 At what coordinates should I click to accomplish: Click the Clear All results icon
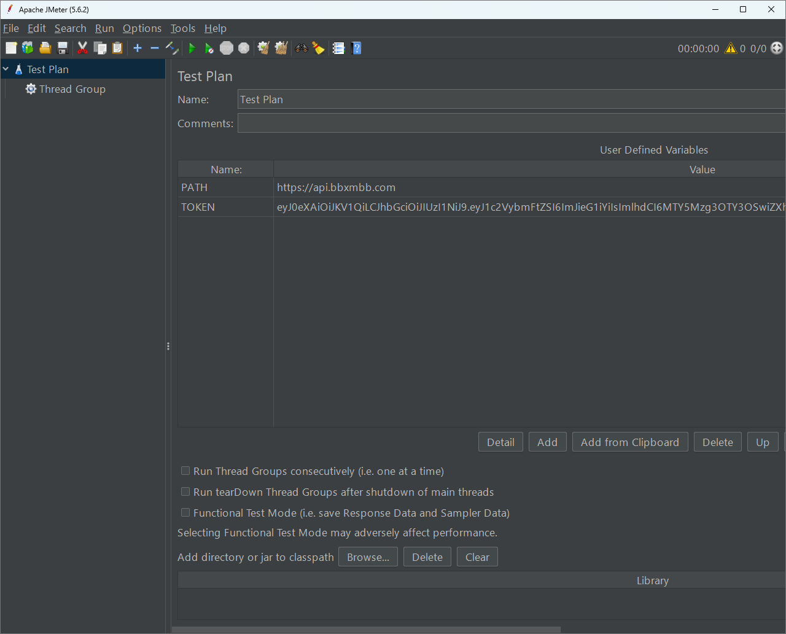point(281,48)
